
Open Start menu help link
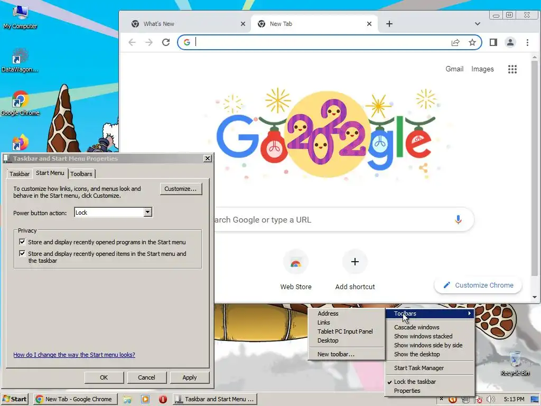point(74,355)
